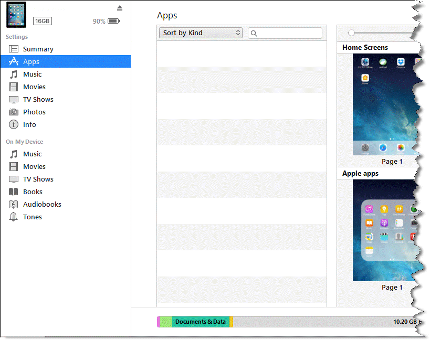The height and width of the screenshot is (340, 430).
Task: Click the home screen zoom slider handle
Action: tap(351, 33)
